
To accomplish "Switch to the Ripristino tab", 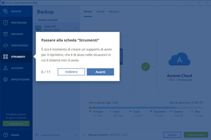I will point(114,12).
